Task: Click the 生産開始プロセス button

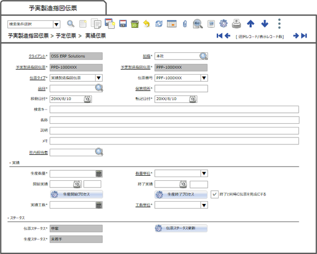Action: point(77,195)
